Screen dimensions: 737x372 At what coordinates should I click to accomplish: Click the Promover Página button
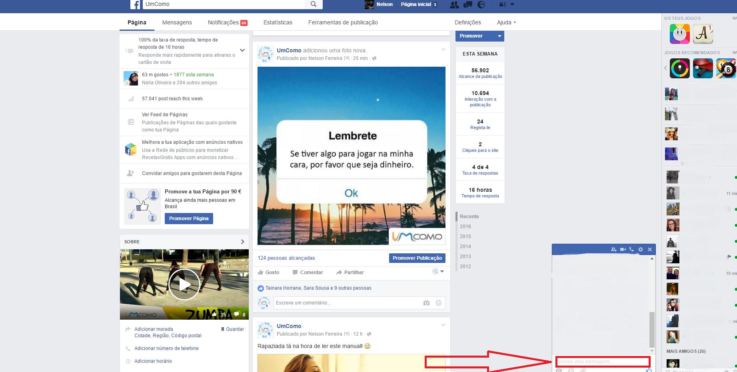[x=189, y=219]
